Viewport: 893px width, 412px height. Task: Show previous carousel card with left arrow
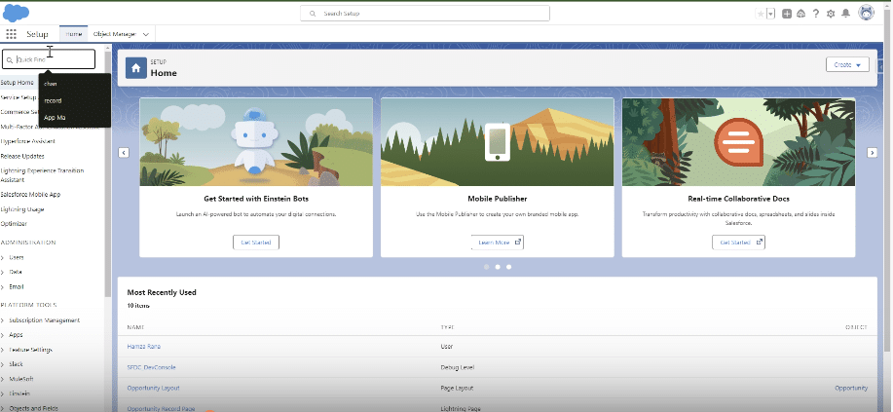124,153
